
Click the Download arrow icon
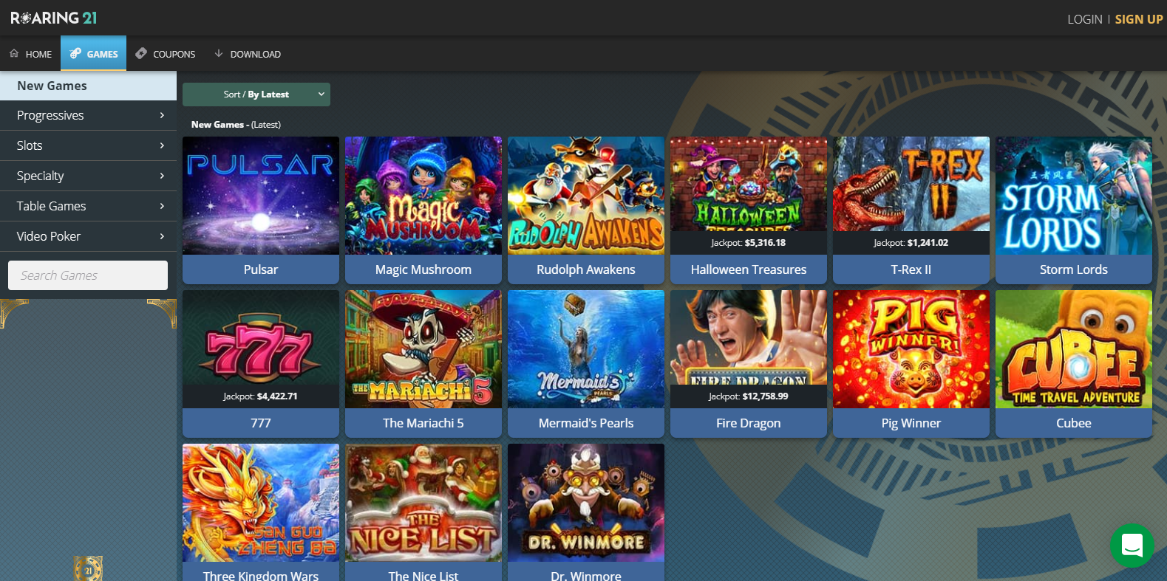(x=219, y=53)
